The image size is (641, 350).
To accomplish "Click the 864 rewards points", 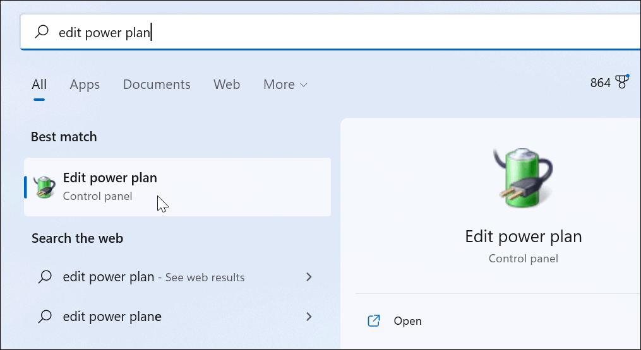I will pos(600,83).
